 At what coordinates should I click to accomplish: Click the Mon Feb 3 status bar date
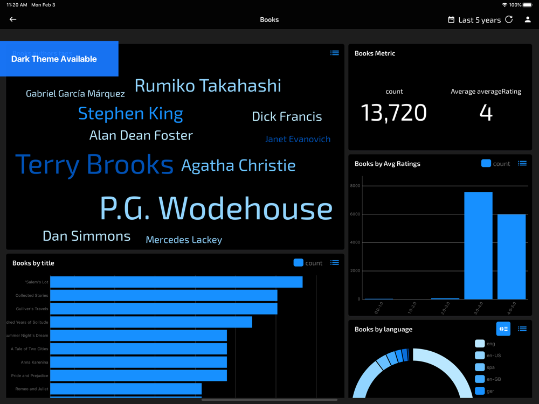43,5
